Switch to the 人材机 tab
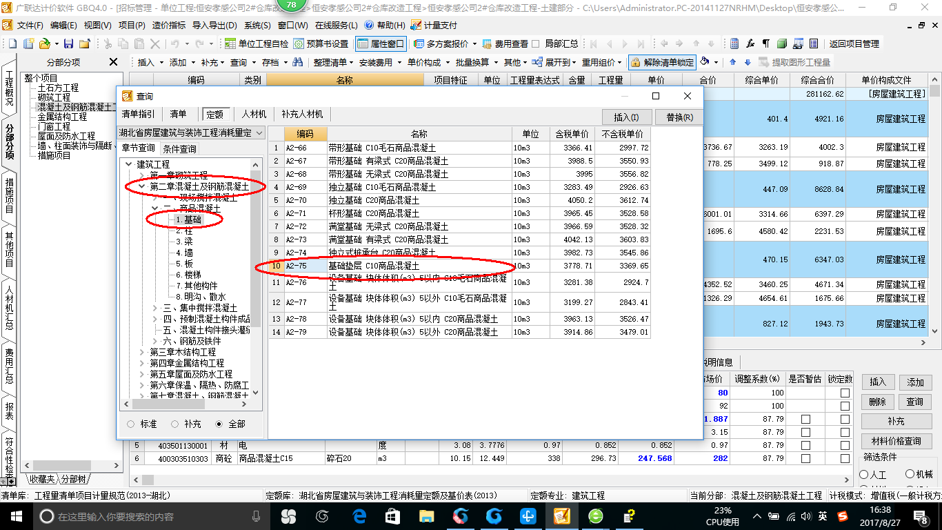942x530 pixels. (254, 114)
